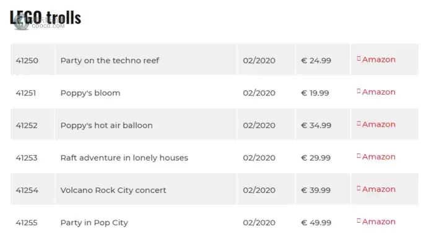Image resolution: width=421 pixels, height=245 pixels.
Task: Click the 02/2020 date in Volcano row
Action: [x=259, y=191]
